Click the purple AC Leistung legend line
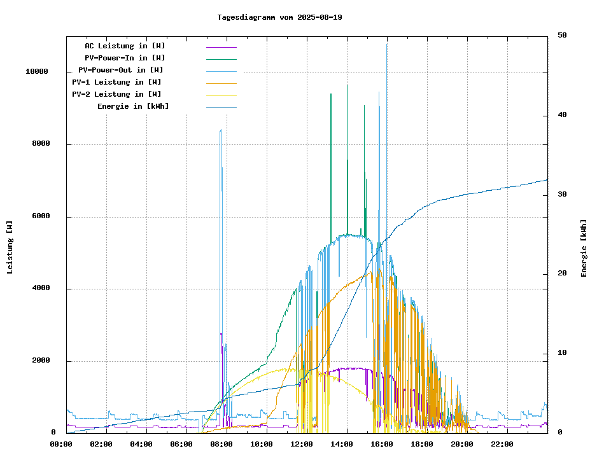This screenshot has height=458, width=611. tap(221, 46)
